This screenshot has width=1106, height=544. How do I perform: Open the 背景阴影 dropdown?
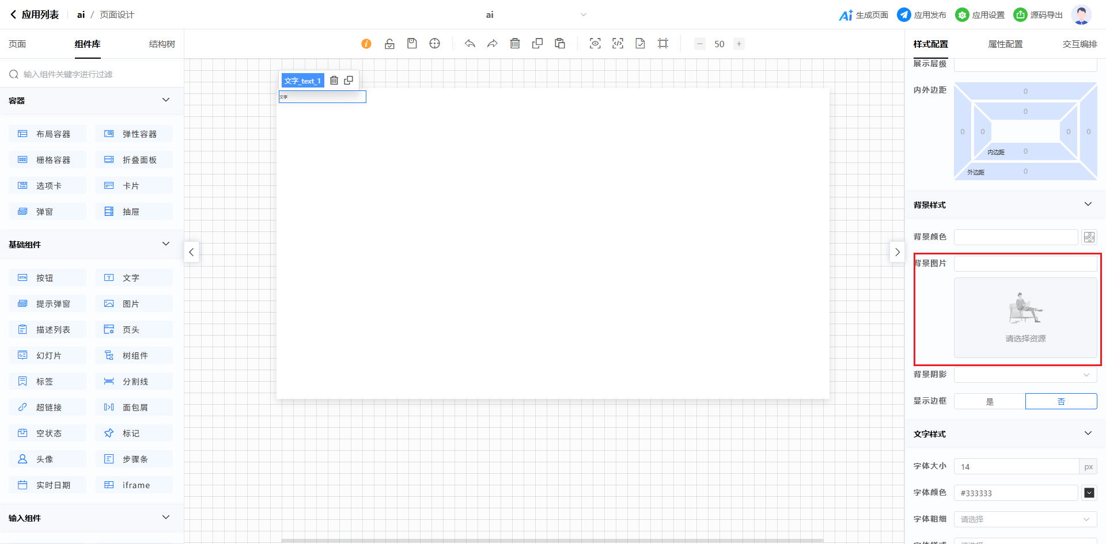tap(1025, 375)
